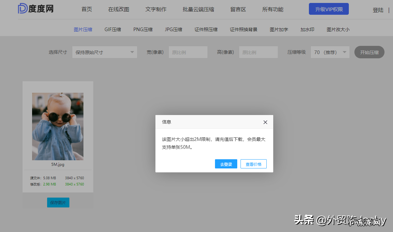The height and width of the screenshot is (232, 393).
Task: Close the 信息 dialog with the X
Action: pos(265,122)
